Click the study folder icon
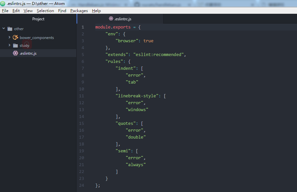 coord(15,46)
